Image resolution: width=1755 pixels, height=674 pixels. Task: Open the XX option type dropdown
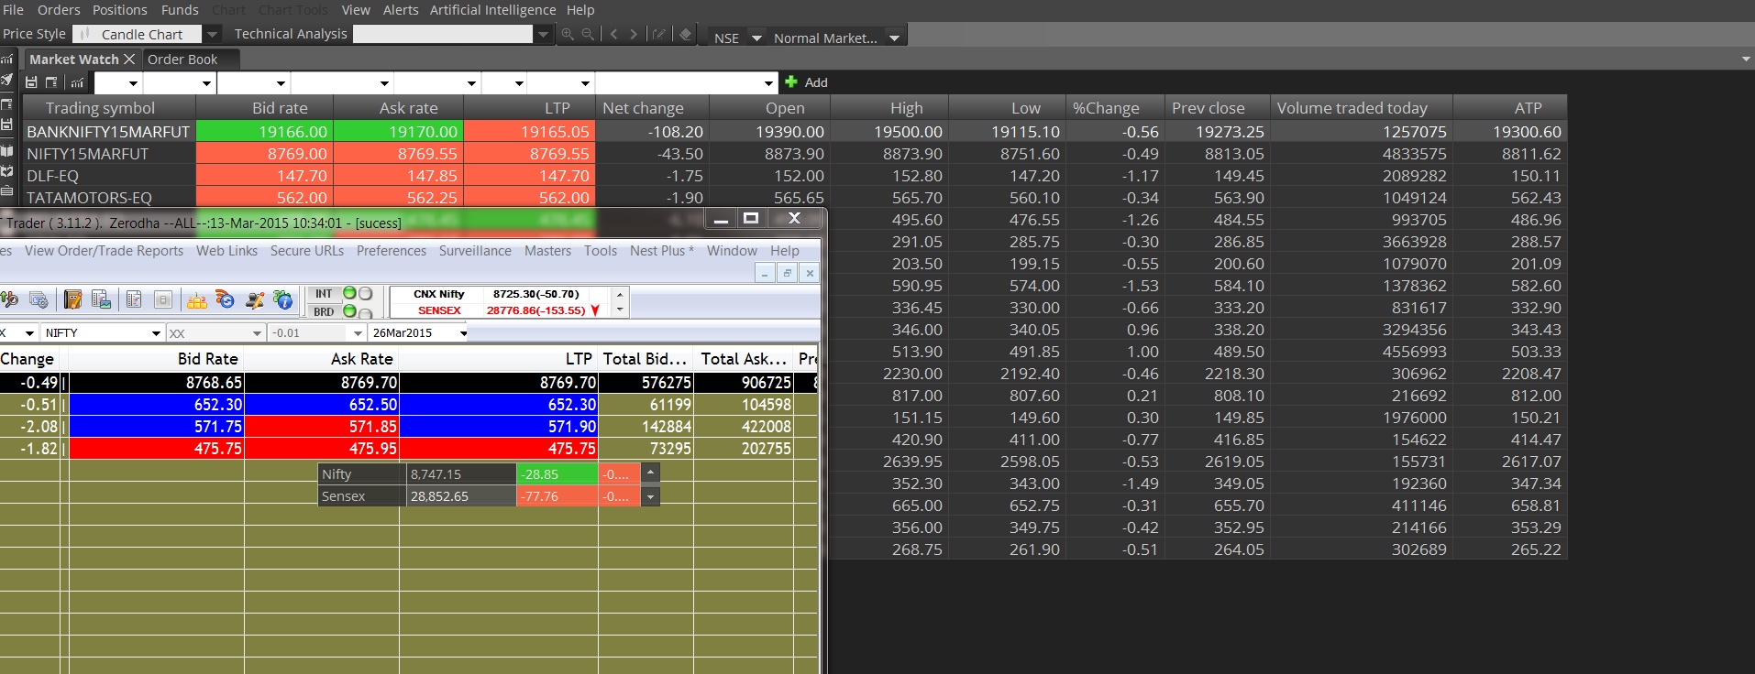(x=257, y=333)
